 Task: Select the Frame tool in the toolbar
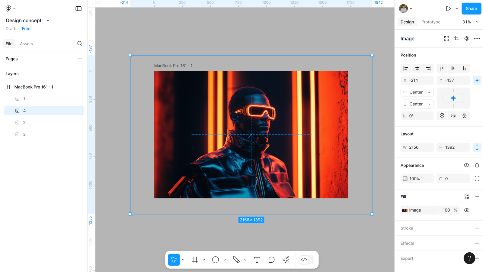(195, 260)
